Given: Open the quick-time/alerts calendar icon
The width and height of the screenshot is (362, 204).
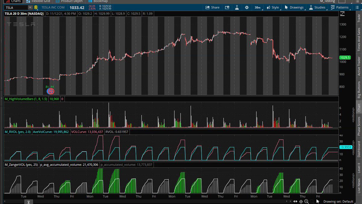Looking at the screenshot, I should (227, 7).
